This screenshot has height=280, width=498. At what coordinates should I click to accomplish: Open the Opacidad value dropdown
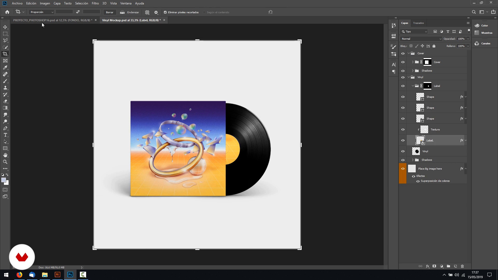468,39
